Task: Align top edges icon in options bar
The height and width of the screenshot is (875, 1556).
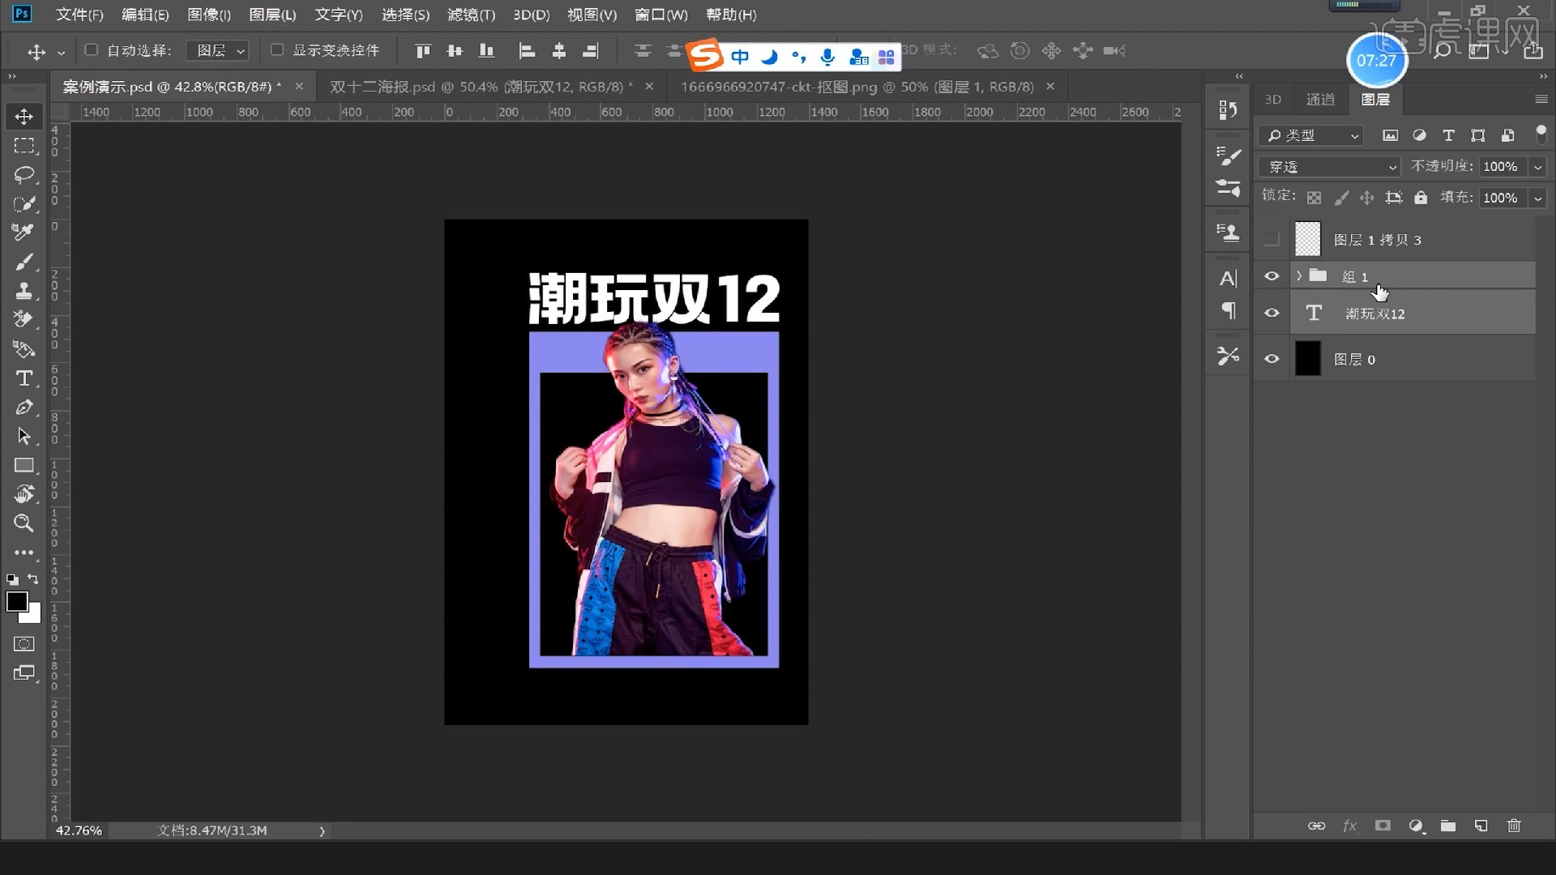Action: tap(422, 51)
